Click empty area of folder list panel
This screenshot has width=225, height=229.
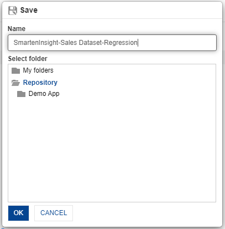pyautogui.click(x=112, y=148)
